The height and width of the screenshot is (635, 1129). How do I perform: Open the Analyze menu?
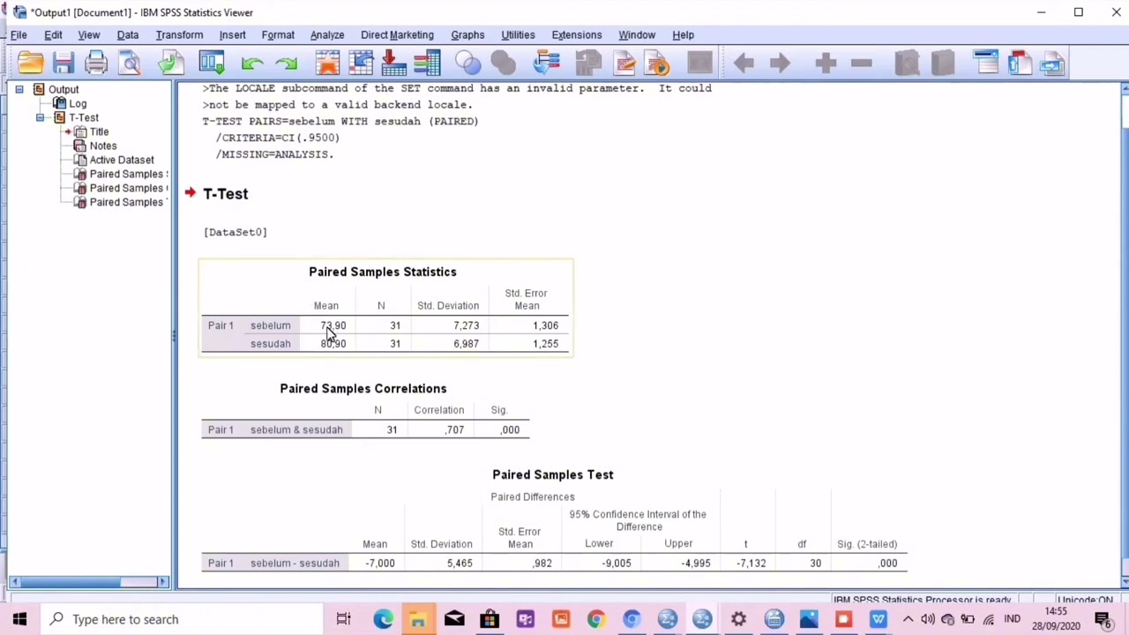pyautogui.click(x=327, y=34)
